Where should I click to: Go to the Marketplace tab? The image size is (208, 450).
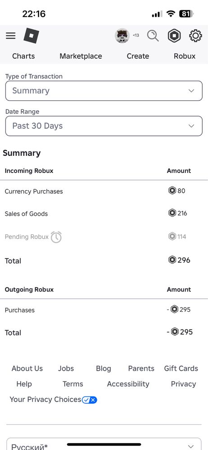81,56
